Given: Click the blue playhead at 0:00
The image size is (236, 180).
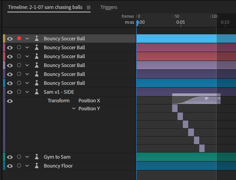Looking at the screenshot, I should click(137, 23).
